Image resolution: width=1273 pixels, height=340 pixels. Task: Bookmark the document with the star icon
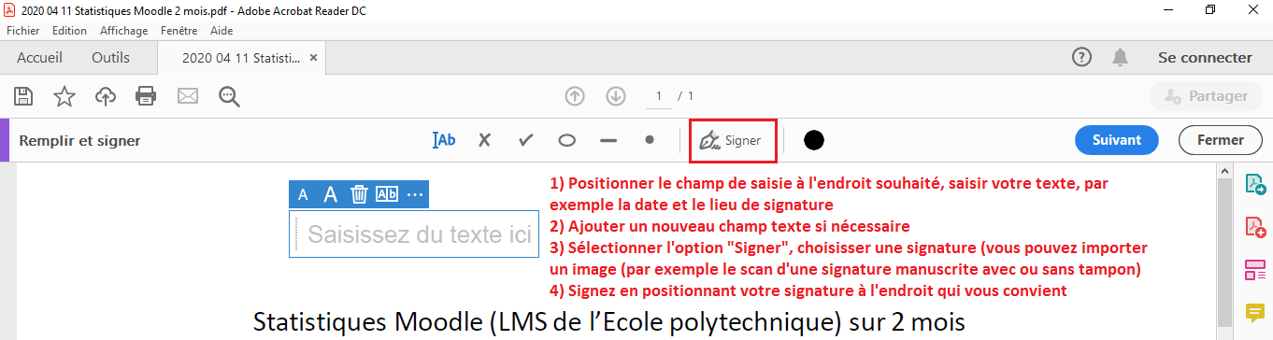pos(64,95)
